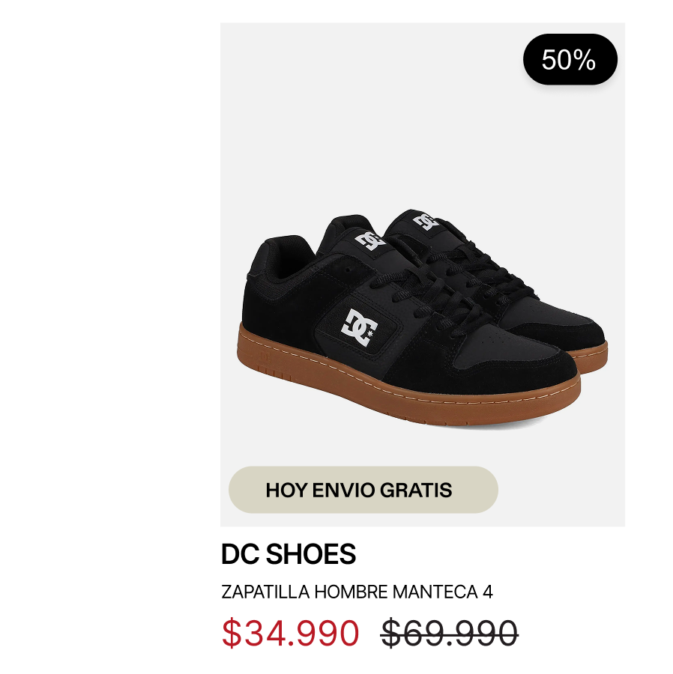Click the word MANTECA in the product title

[x=441, y=592]
